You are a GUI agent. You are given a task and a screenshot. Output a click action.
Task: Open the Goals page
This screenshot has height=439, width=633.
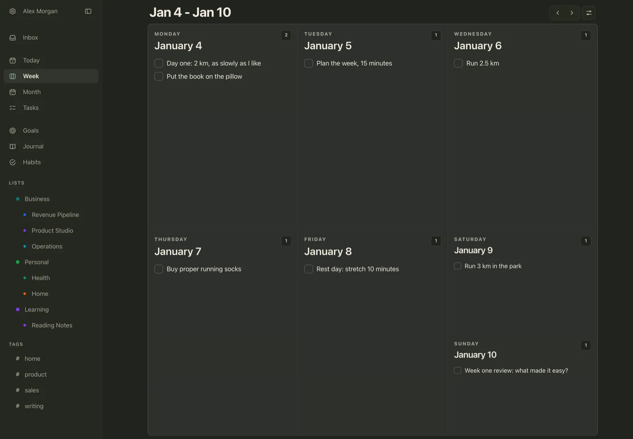pyautogui.click(x=51, y=131)
